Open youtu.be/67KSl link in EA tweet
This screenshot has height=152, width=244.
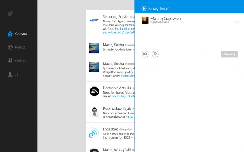[124, 96]
